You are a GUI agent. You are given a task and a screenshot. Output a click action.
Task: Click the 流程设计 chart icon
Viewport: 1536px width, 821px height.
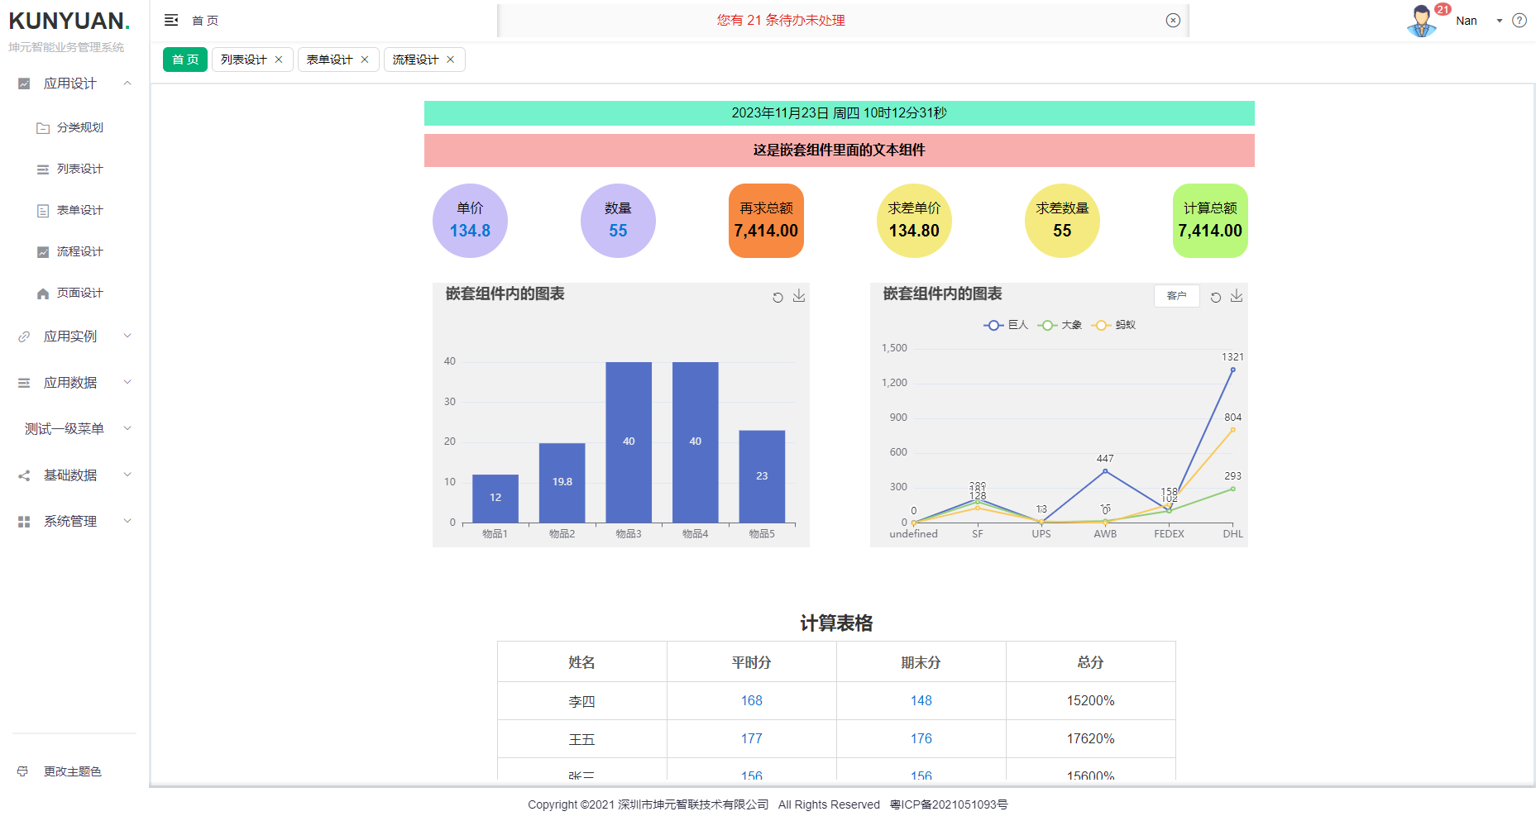coord(43,252)
